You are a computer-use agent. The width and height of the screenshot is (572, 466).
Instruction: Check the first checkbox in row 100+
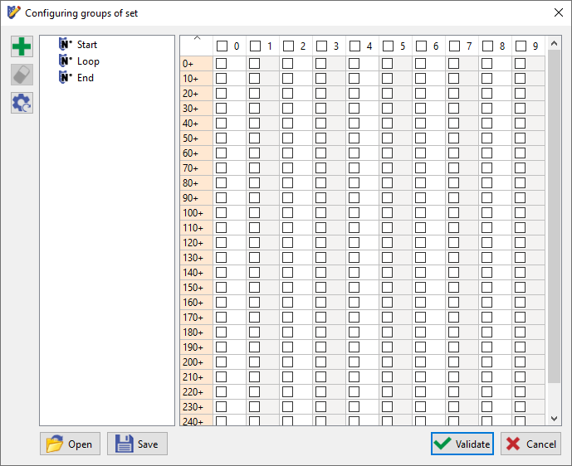(222, 212)
